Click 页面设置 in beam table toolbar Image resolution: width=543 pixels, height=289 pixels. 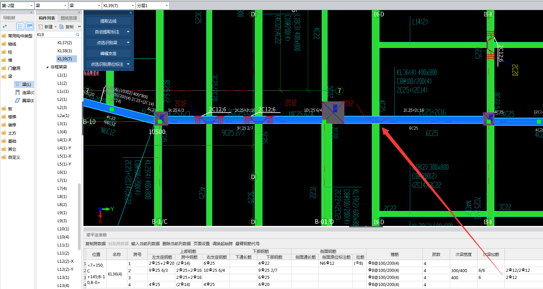tap(202, 243)
